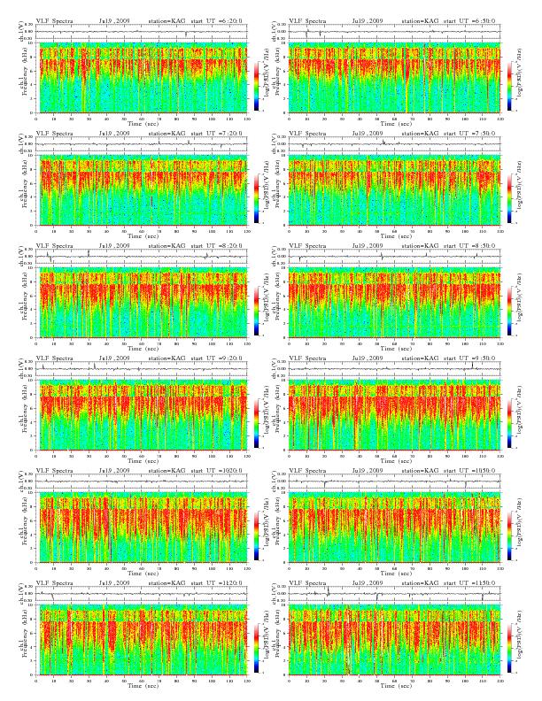Click 'station=KAG' text in the 7:20:0 panel title

pyautogui.click(x=166, y=134)
